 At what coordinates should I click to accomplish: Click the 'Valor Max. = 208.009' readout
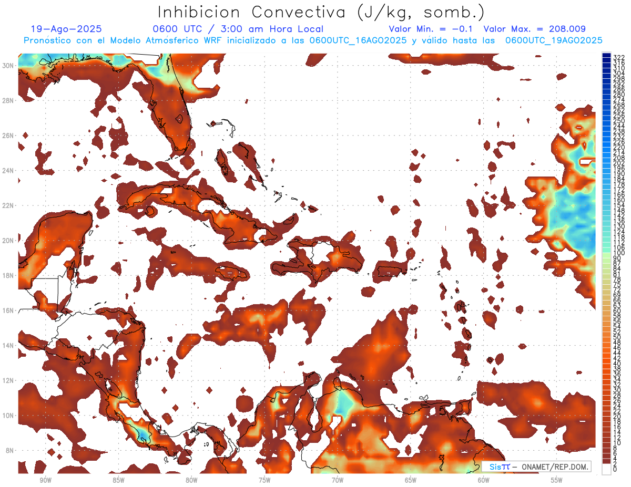tap(534, 29)
